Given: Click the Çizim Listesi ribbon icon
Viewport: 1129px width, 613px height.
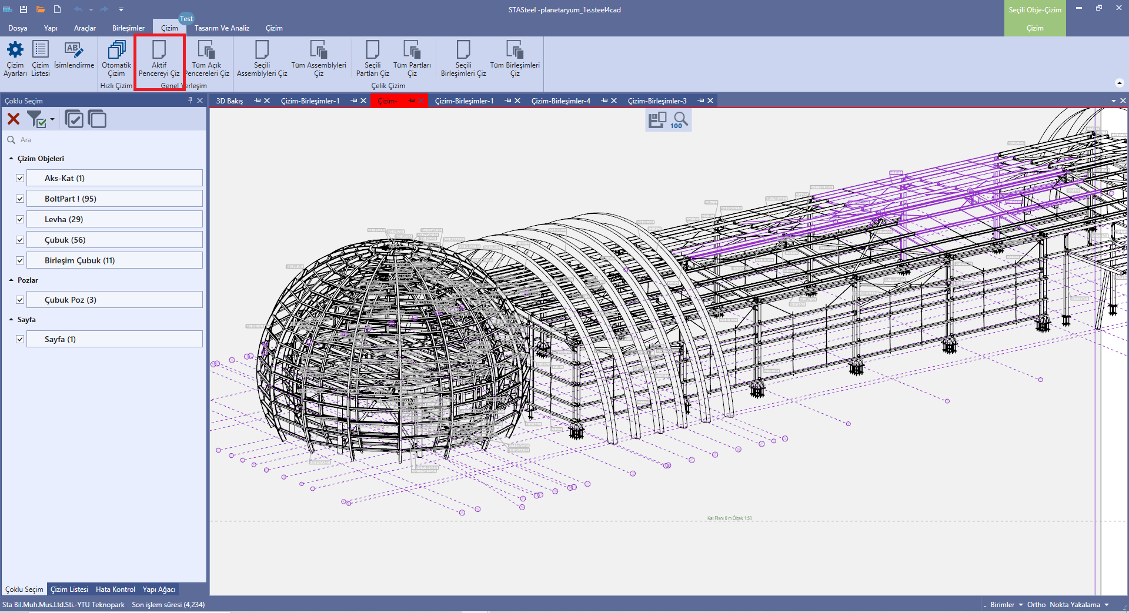Looking at the screenshot, I should click(x=41, y=51).
